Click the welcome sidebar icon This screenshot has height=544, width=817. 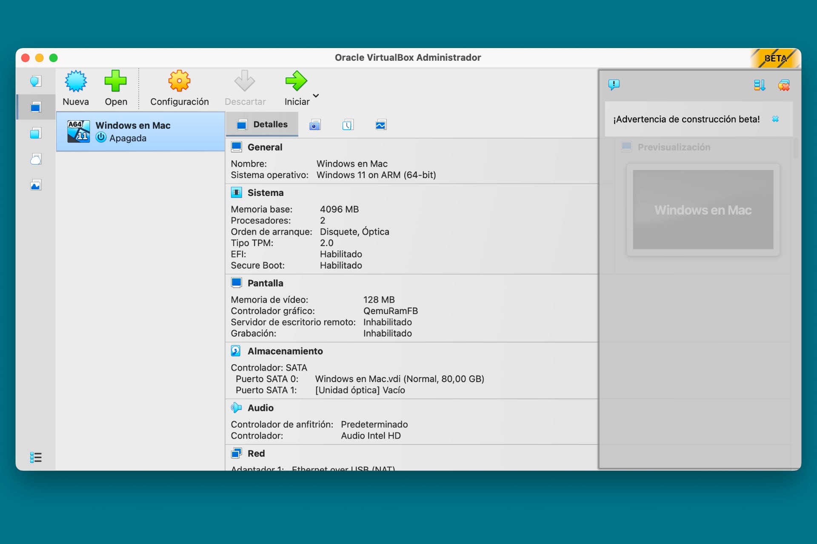(36, 81)
